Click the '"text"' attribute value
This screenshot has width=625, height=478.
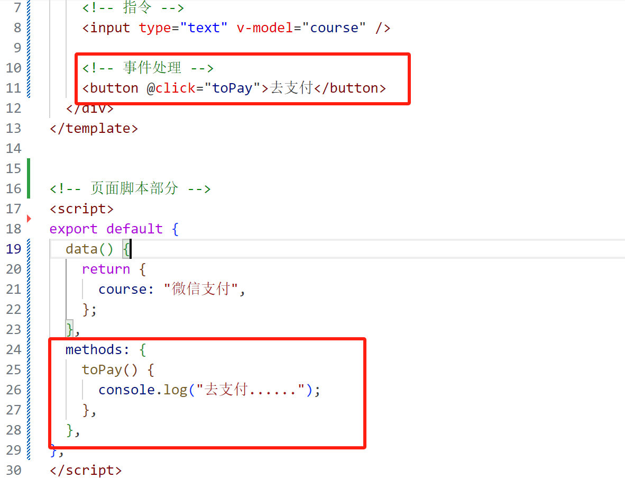tap(204, 28)
